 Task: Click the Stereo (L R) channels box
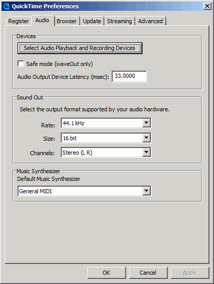[x=106, y=153]
